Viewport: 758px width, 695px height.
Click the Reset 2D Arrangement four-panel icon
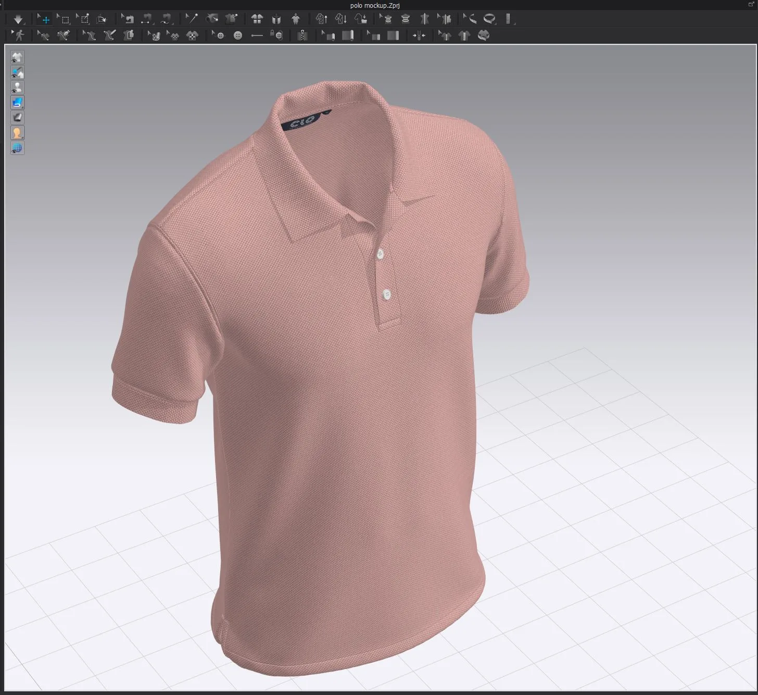coord(257,19)
